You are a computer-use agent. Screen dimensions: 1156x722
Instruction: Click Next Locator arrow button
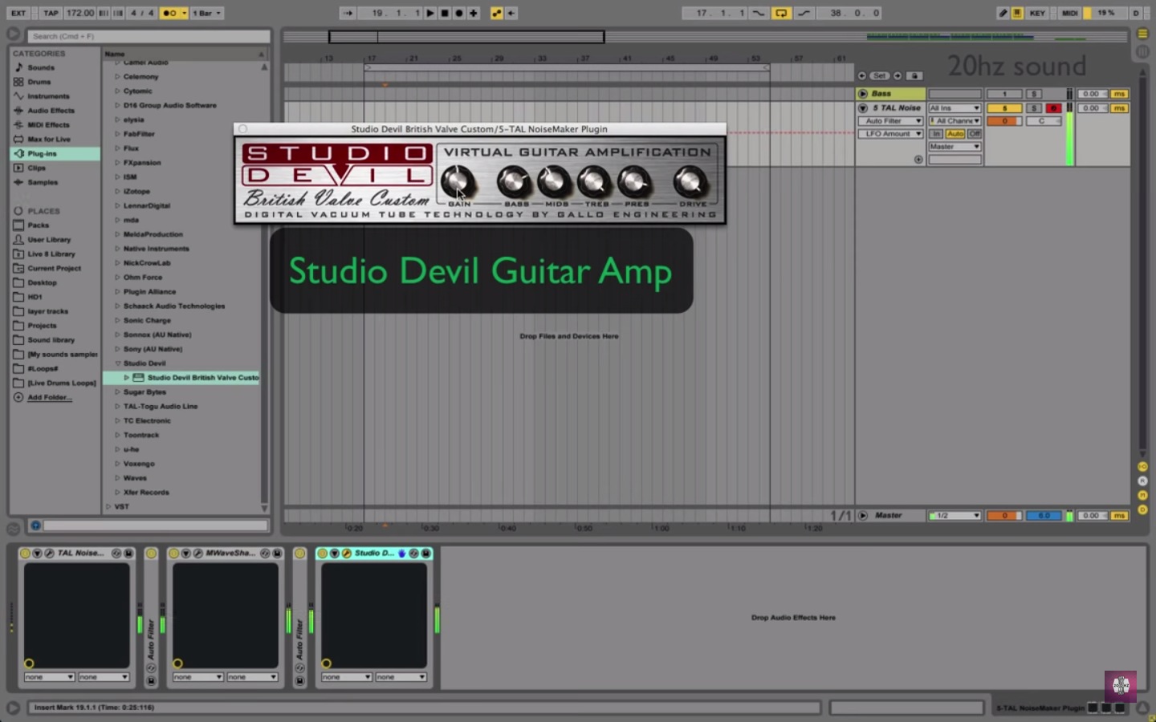coord(898,76)
